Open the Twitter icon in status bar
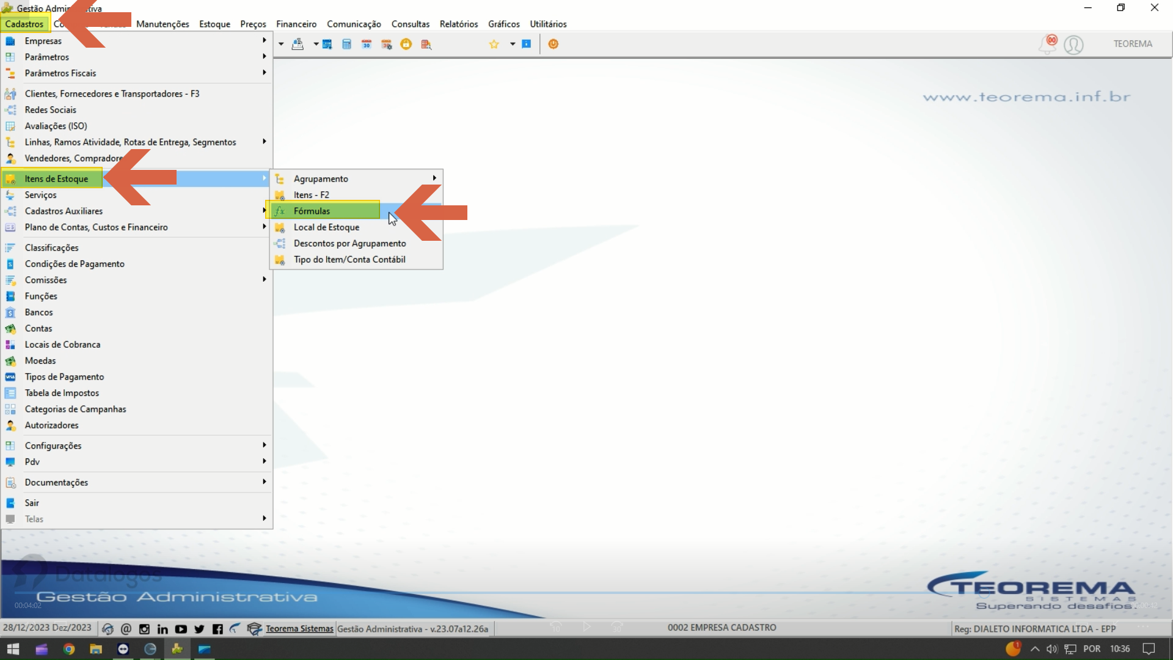1173x660 pixels. 199,629
